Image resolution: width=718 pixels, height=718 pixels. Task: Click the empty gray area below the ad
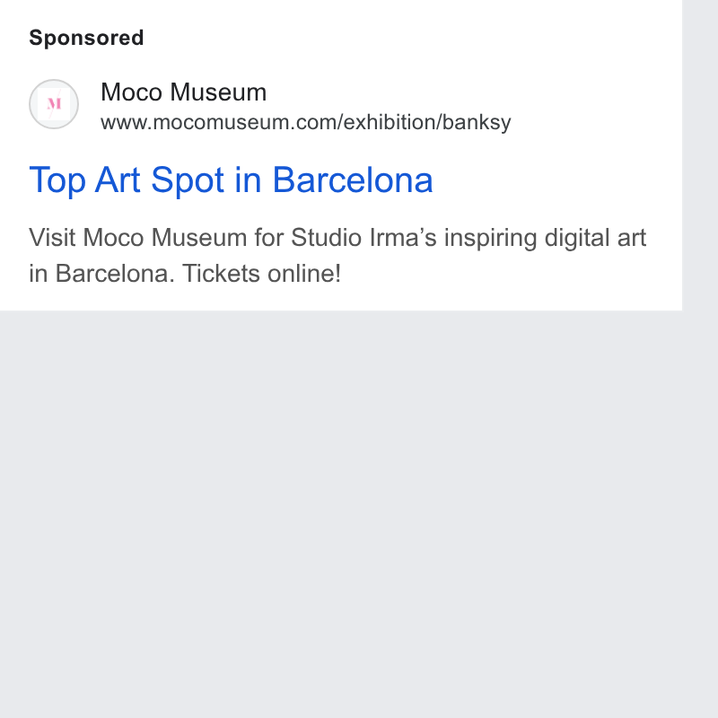click(341, 512)
